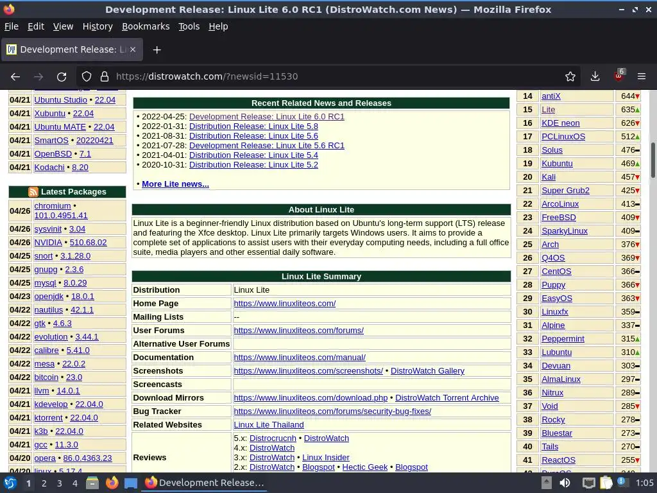Open the antiX ranking link
Image resolution: width=657 pixels, height=493 pixels.
coord(551,96)
